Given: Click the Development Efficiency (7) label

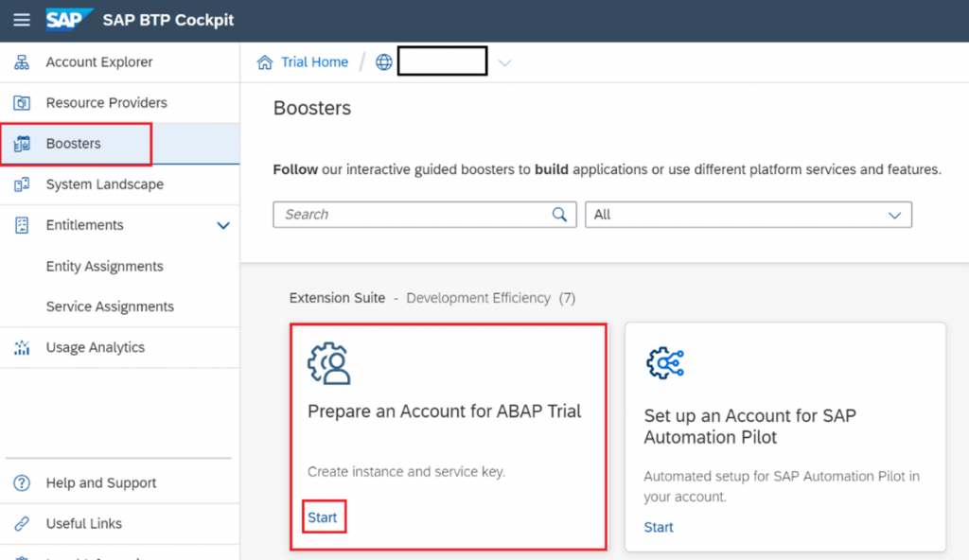Looking at the screenshot, I should (x=491, y=298).
